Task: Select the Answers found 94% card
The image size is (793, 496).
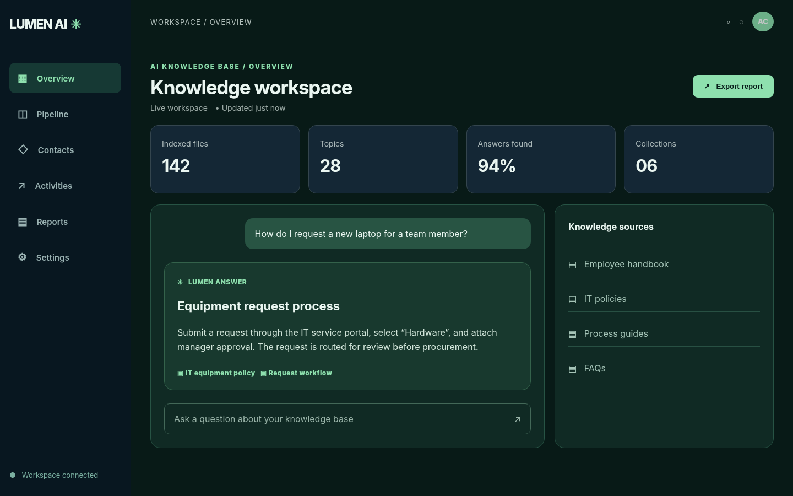Action: pyautogui.click(x=541, y=159)
